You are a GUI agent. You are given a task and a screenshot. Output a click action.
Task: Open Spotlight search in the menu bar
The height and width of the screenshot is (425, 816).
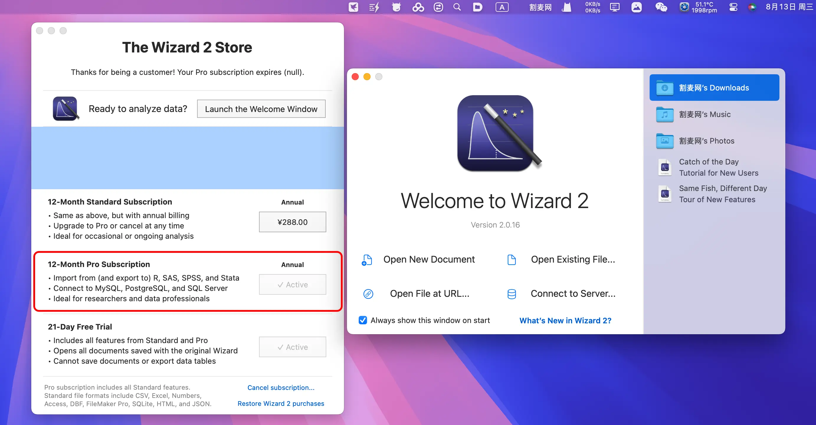[457, 7]
